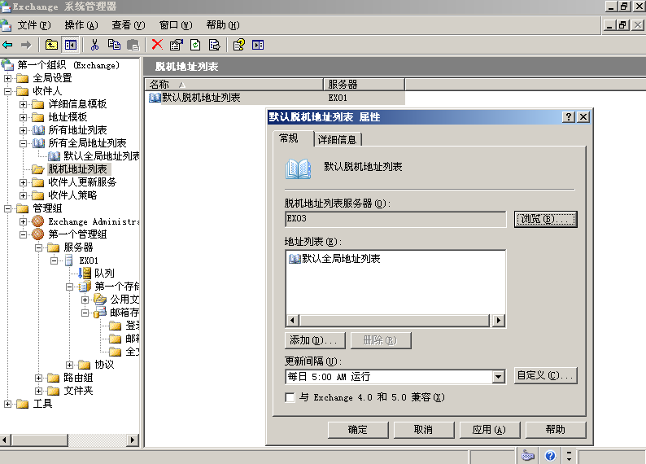
Task: Click the EX01 cell in server column
Action: click(x=338, y=98)
